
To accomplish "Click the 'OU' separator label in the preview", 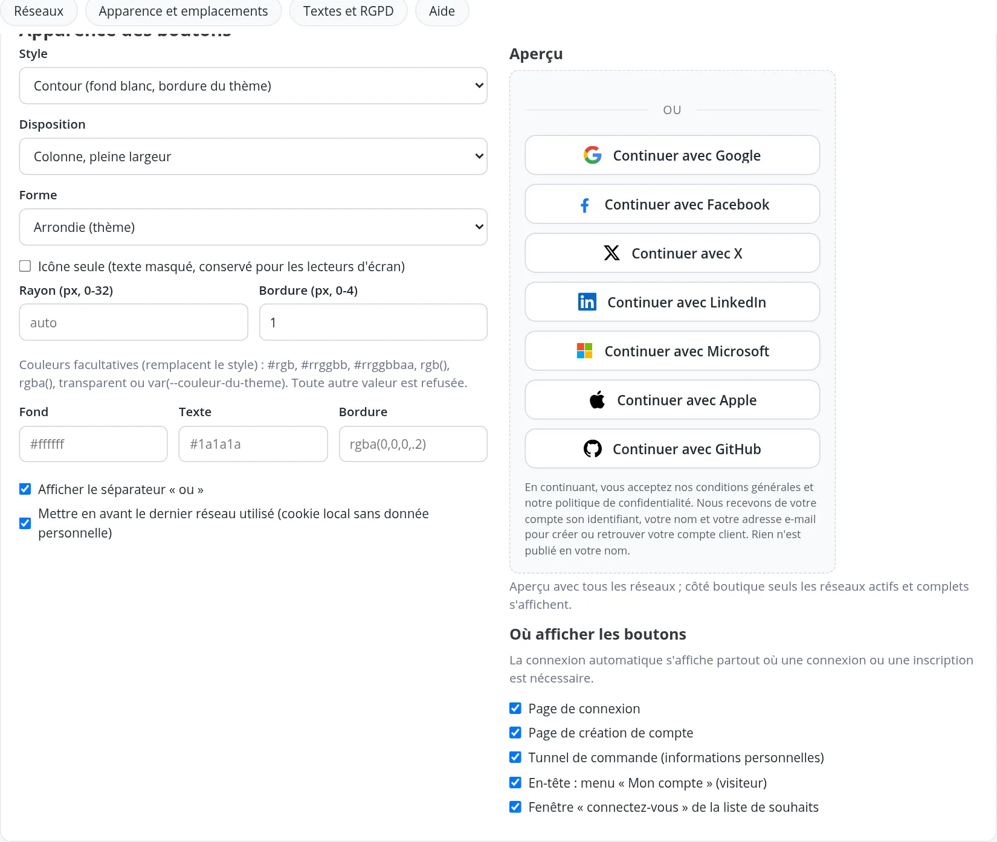I will 672,110.
